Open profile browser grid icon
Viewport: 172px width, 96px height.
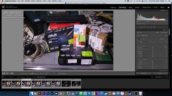tap(166, 35)
